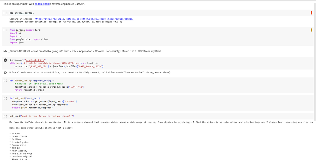This screenshot has width=316, height=162.
Task: Click the 'return formatted_string' line
Action: (29, 90)
